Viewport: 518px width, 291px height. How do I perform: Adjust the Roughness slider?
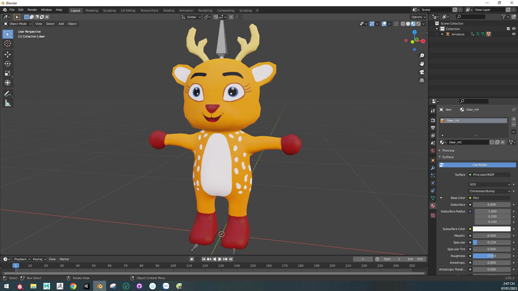pyautogui.click(x=492, y=256)
